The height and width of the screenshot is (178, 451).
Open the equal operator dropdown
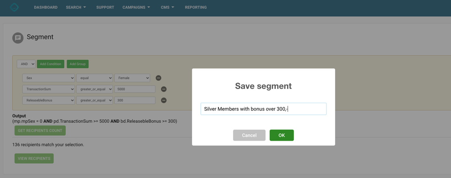point(94,78)
